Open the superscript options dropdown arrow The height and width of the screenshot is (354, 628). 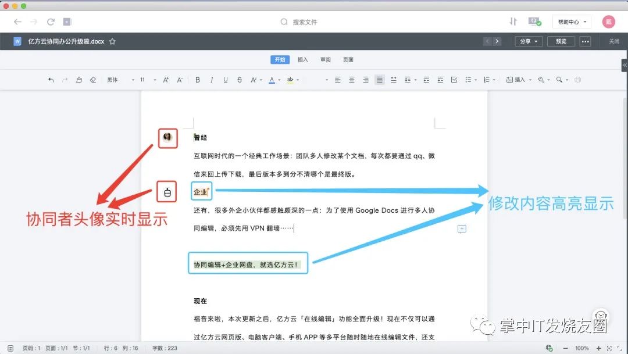click(x=261, y=80)
